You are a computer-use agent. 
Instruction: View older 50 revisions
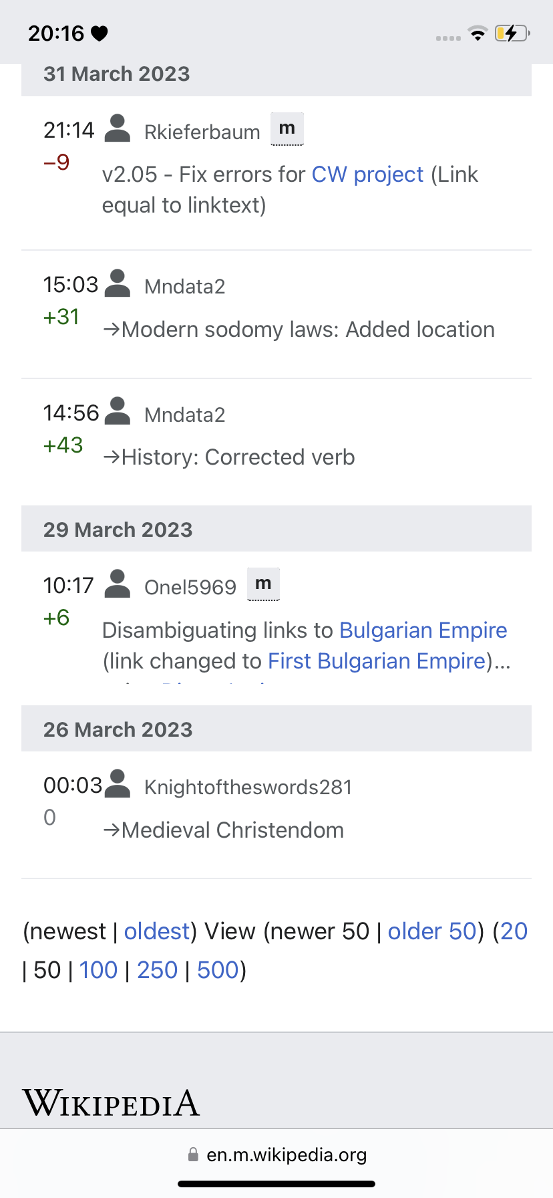point(432,931)
